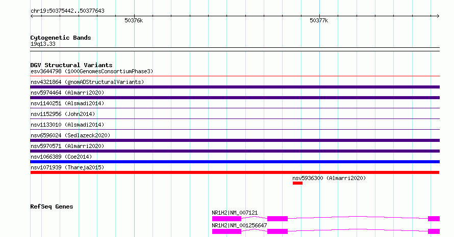Viewport: 454px width, 237px height.
Task: Select nsv5970571 (Almarri2020) variant label
Action: coord(67,146)
